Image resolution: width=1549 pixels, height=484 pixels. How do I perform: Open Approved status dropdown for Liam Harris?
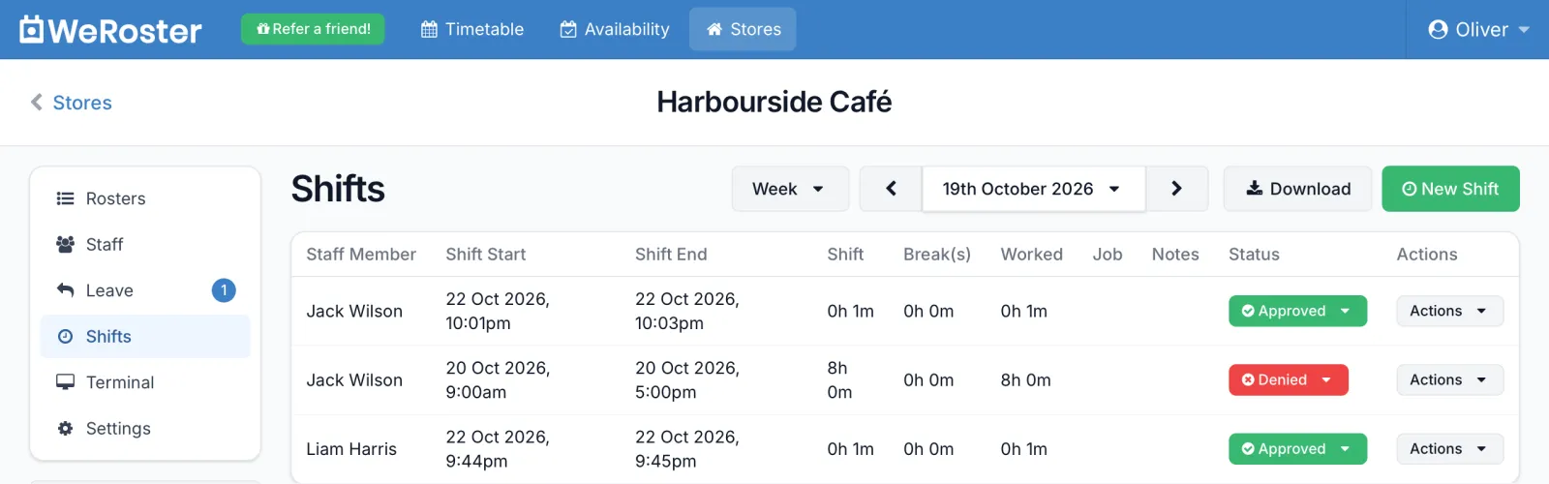click(1297, 448)
